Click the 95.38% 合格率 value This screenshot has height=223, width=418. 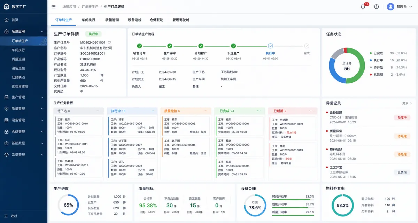[x=148, y=206]
